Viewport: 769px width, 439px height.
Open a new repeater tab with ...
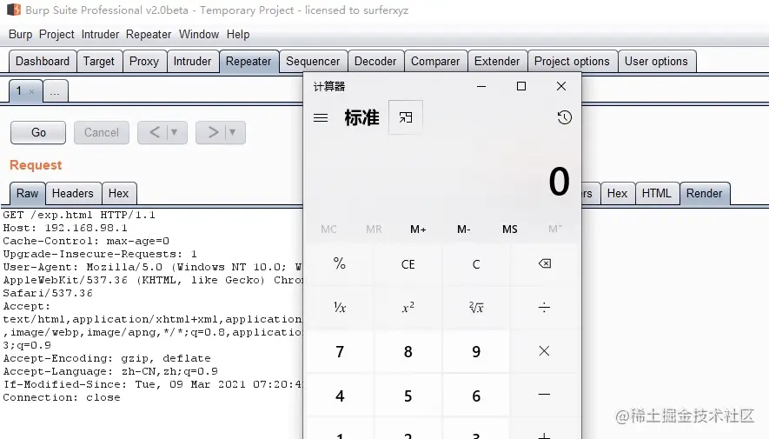(x=55, y=91)
